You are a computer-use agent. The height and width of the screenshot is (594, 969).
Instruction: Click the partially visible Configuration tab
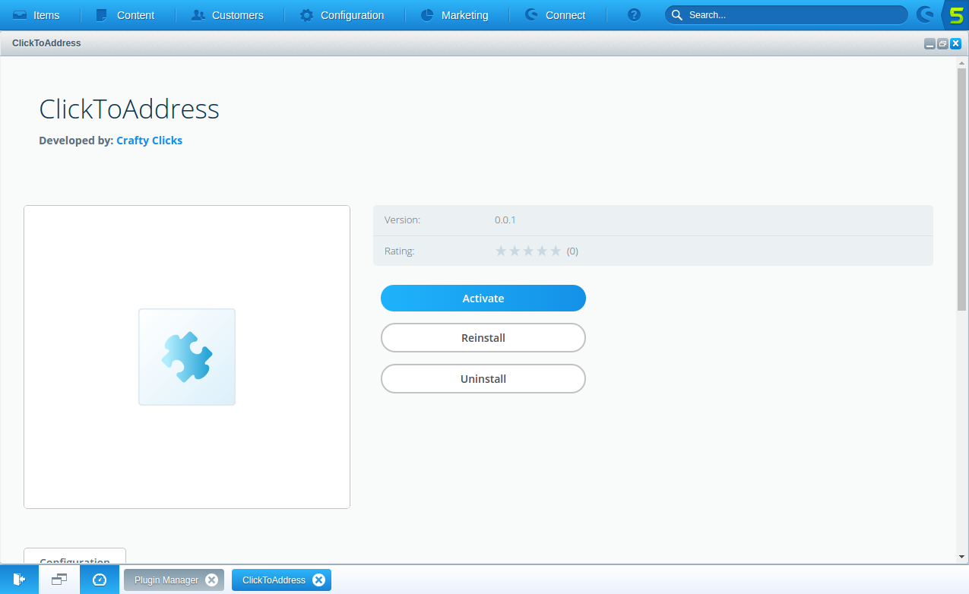click(74, 556)
